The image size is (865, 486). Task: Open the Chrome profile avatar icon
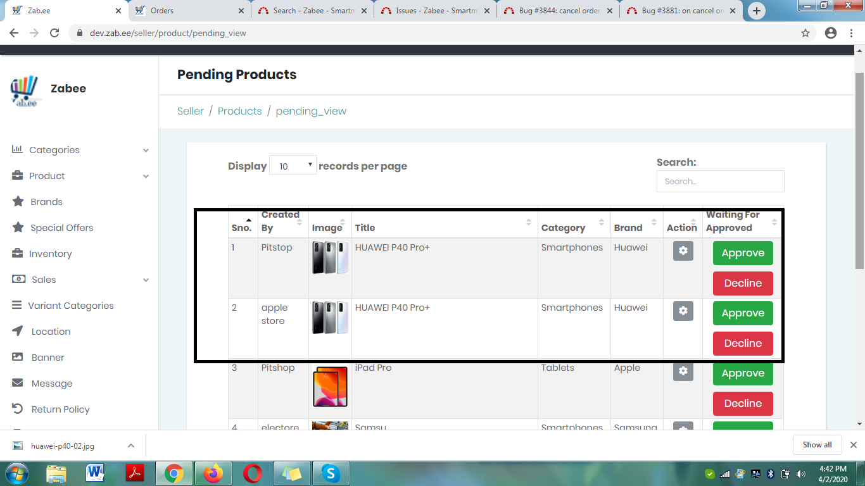(831, 33)
